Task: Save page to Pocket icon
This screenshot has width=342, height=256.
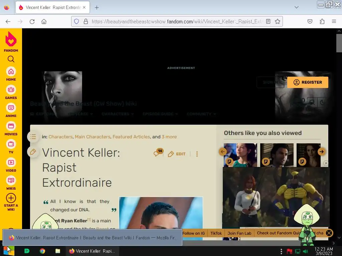Action: [310, 21]
